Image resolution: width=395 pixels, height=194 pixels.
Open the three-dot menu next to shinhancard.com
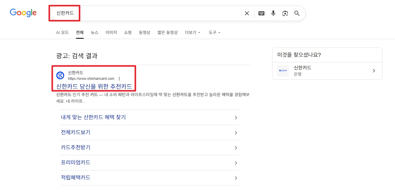[x=119, y=79]
